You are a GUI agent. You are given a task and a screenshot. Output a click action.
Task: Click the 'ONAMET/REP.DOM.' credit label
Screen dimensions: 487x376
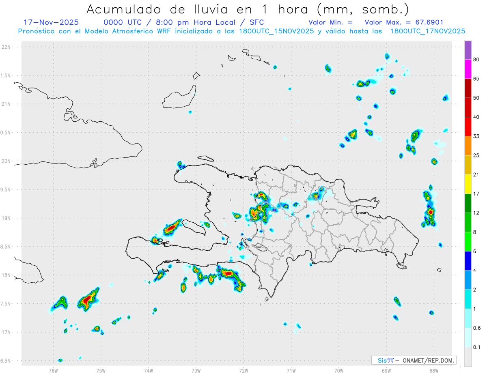[x=428, y=360]
